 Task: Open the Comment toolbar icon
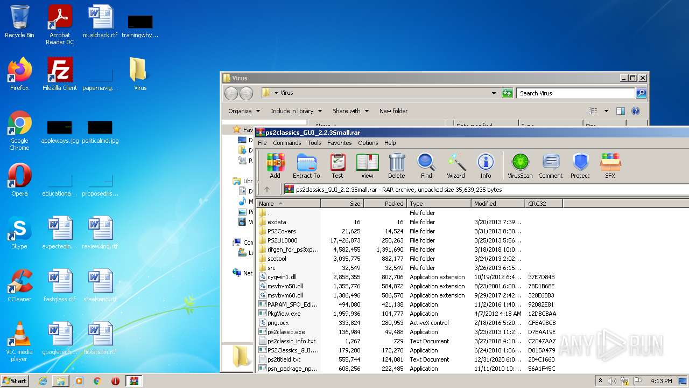[x=550, y=165]
